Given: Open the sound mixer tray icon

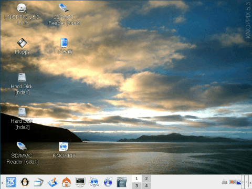Looking at the screenshot, I should [232, 182].
